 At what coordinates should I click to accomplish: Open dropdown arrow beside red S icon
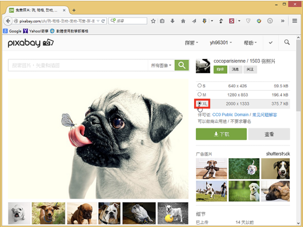(x=239, y=21)
